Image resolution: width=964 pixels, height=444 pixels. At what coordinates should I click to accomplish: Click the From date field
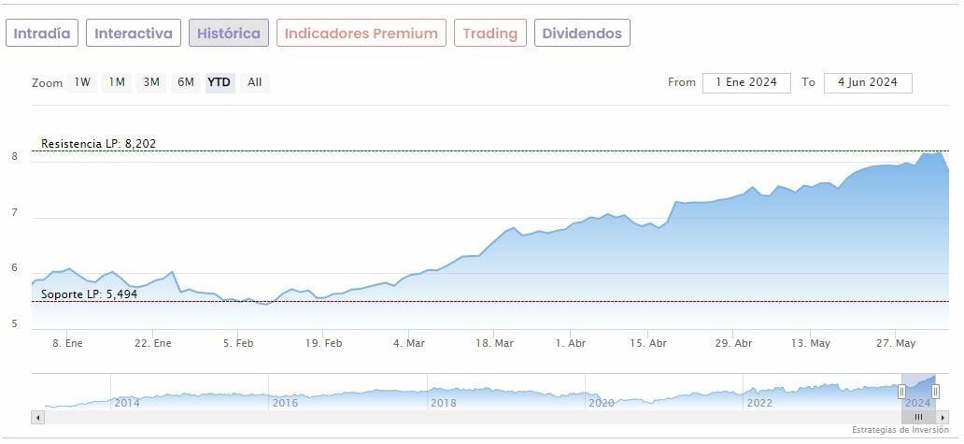(746, 82)
